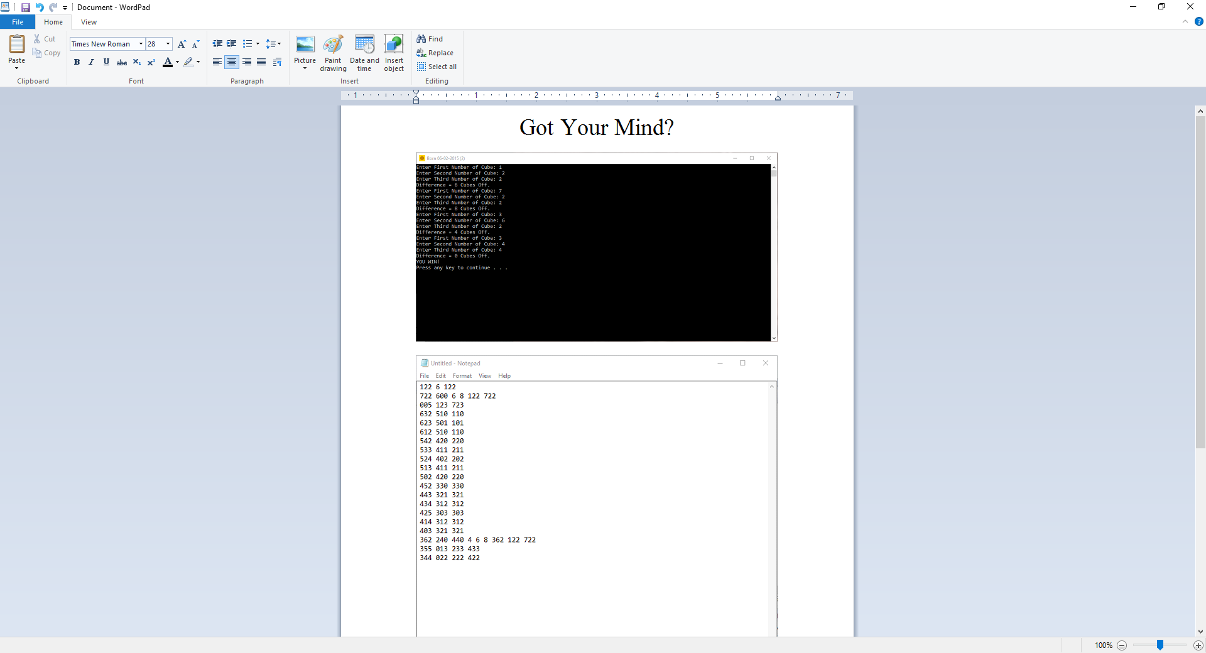Switch to the Home tab
1206x653 pixels.
[x=53, y=22]
